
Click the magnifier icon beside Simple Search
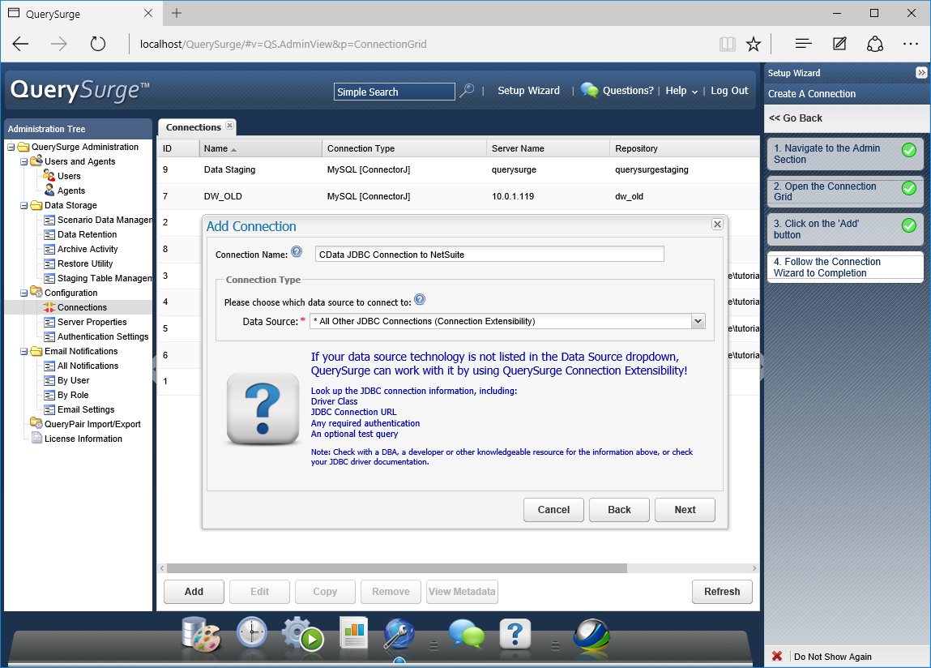point(467,92)
